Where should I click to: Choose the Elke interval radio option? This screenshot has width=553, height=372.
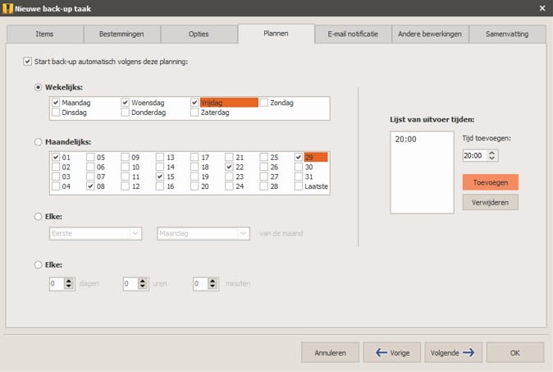coord(38,264)
